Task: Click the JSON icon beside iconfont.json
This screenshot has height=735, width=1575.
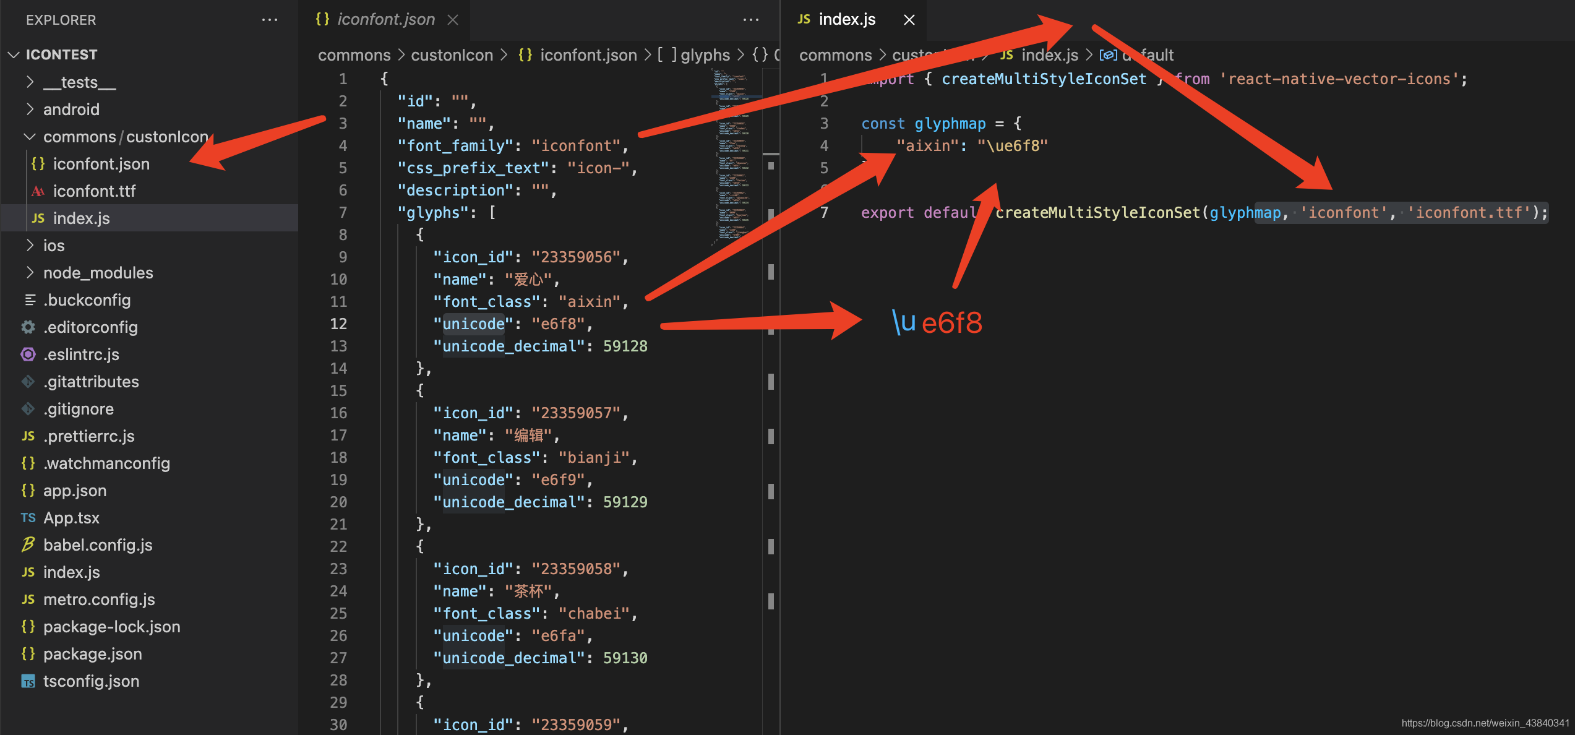Action: tap(37, 163)
